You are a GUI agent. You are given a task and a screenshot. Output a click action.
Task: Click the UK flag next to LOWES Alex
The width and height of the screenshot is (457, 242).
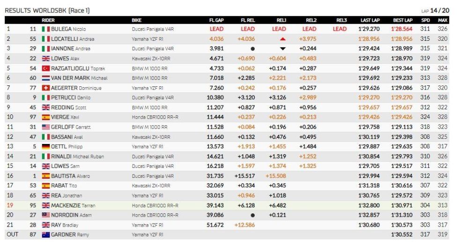46,59
